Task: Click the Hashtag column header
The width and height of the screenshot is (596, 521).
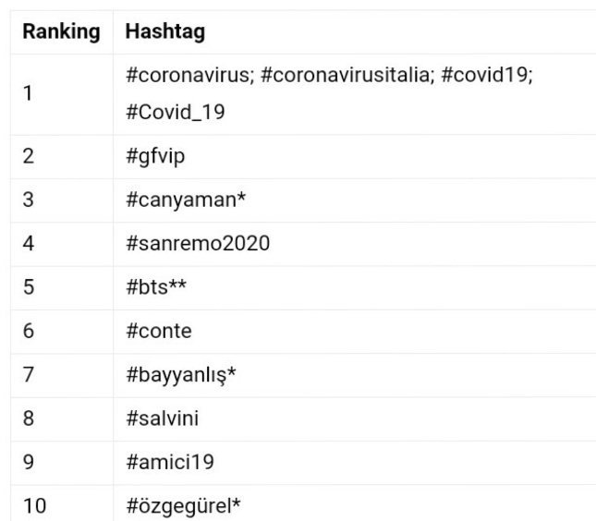Action: click(x=165, y=31)
